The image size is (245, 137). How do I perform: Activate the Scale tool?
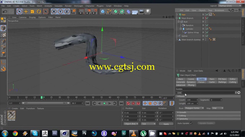click(x=32, y=12)
